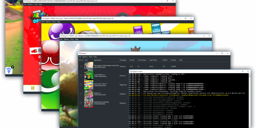
Task: Close the Luigi's Mansion 3 window
Action: pos(209,36)
